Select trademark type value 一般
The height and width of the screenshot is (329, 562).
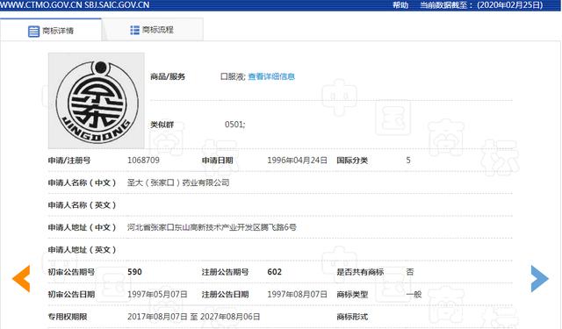pos(414,294)
